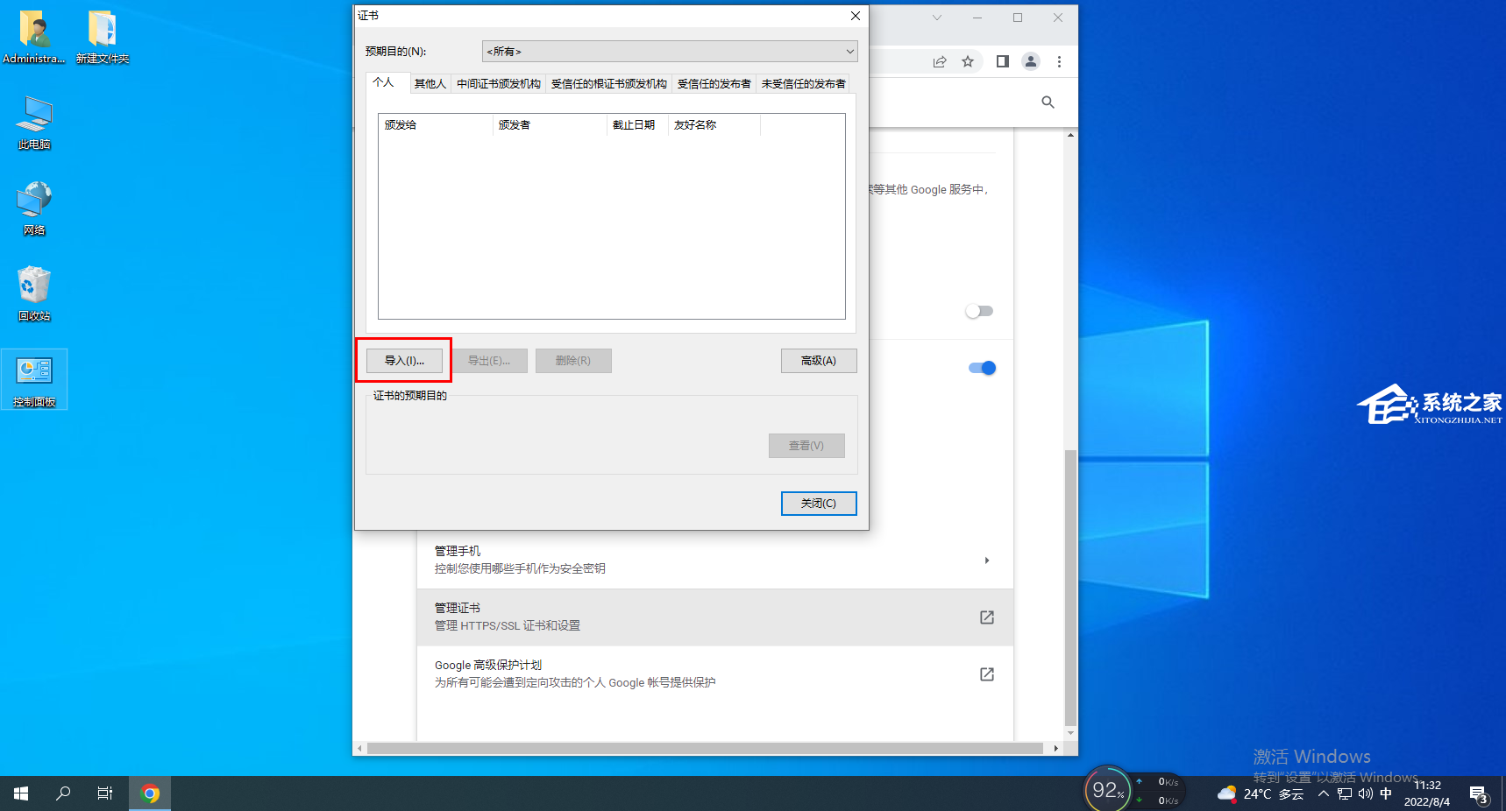The image size is (1506, 811).
Task: Expand the 预期目的 dropdown
Action: coord(670,52)
